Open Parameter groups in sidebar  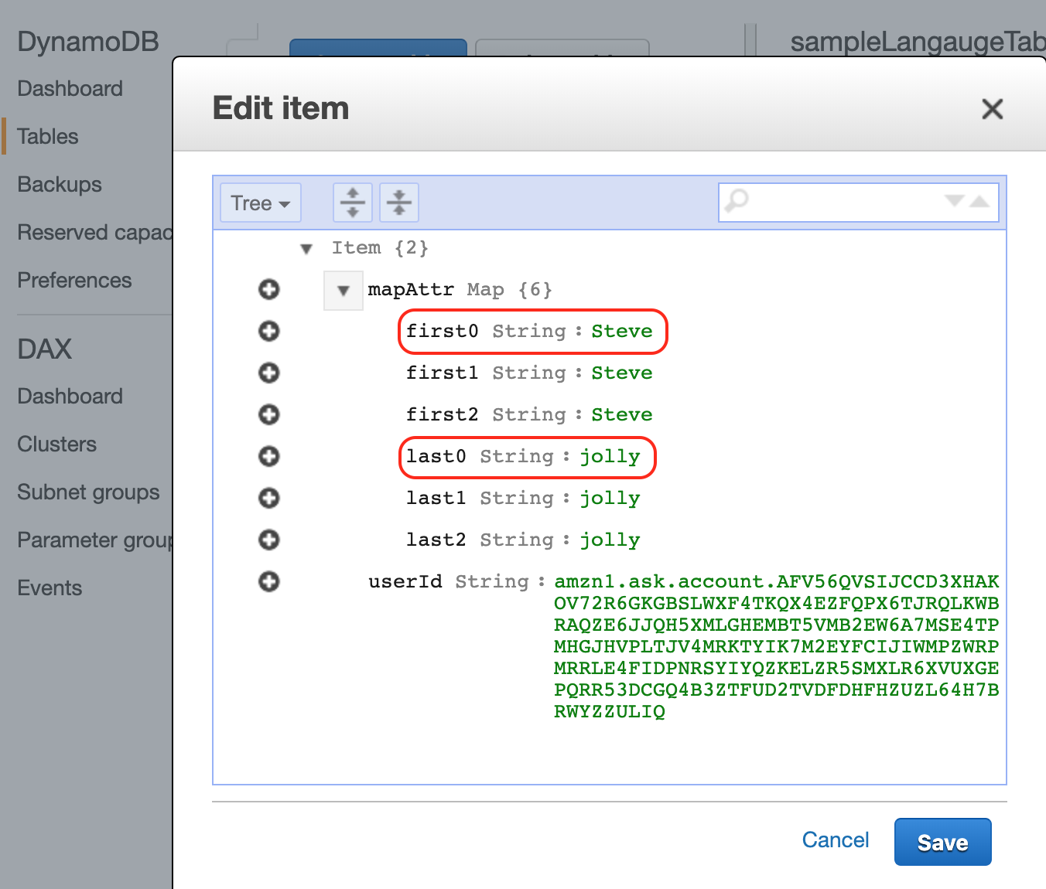[94, 540]
